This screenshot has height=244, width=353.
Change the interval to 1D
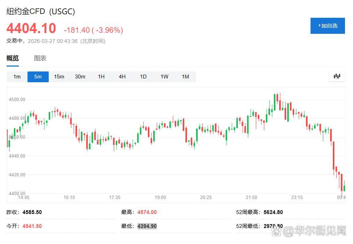pos(143,77)
